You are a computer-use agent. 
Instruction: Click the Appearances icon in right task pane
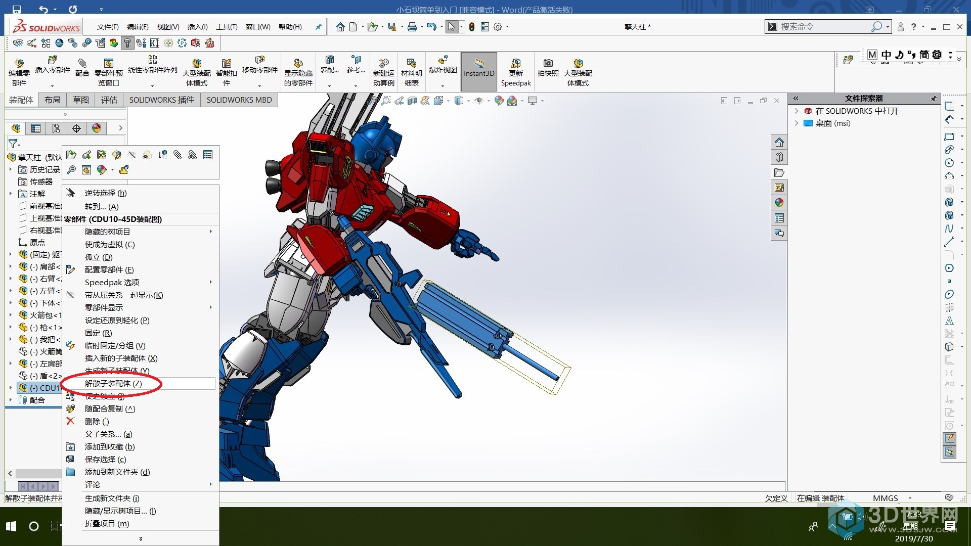coord(779,203)
